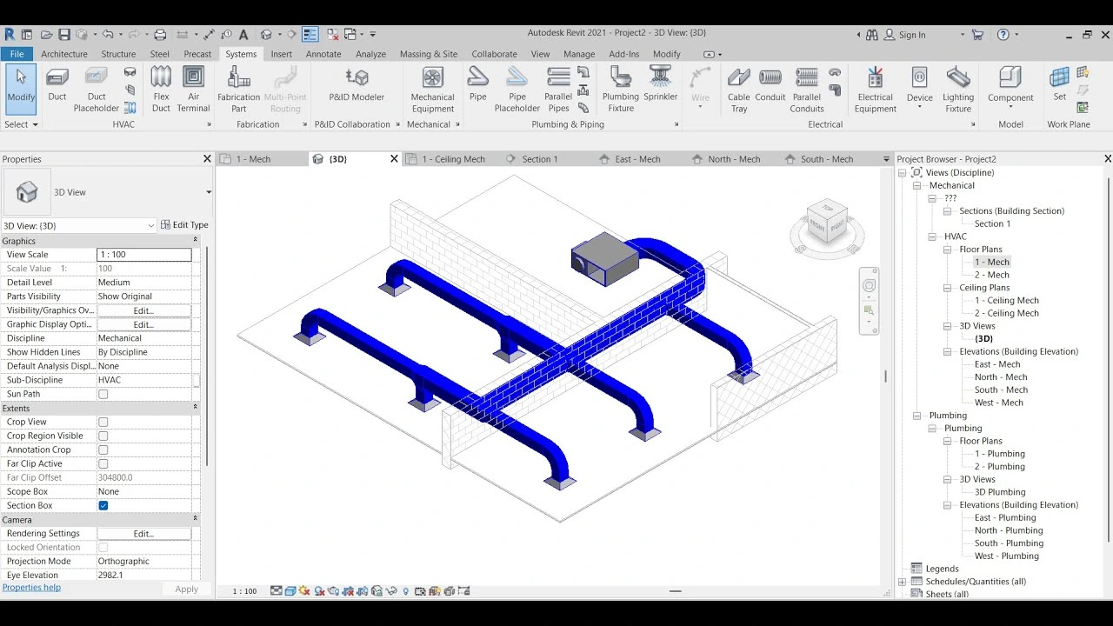Switch to the '1 - Ceiling Mech' view tab

(453, 159)
